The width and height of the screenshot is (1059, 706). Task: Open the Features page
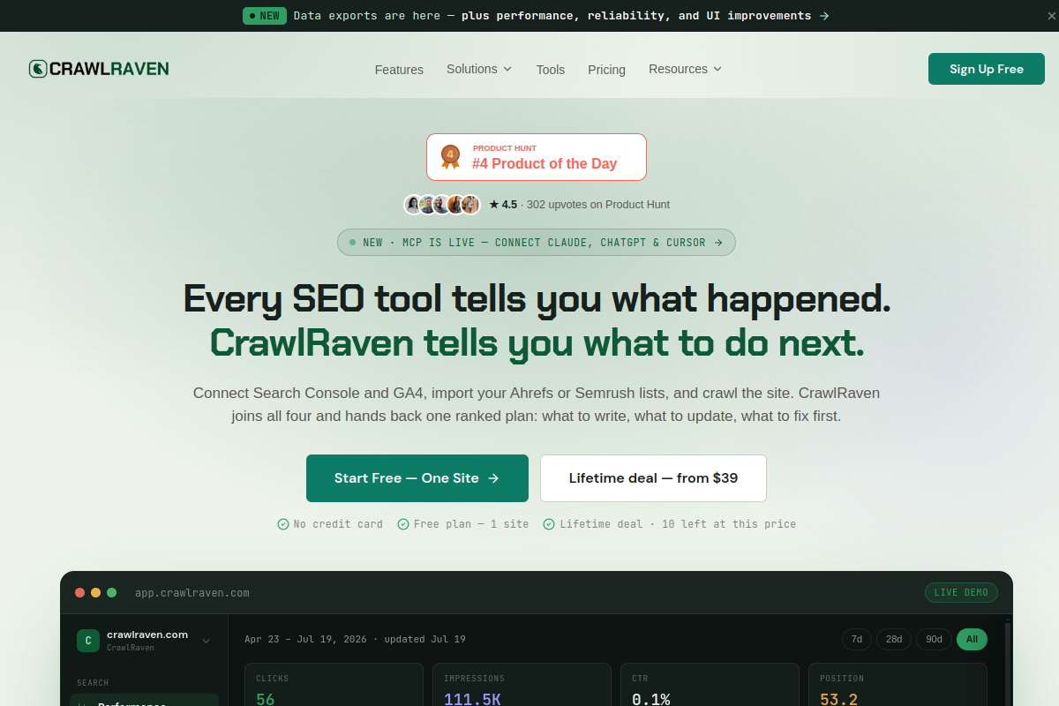point(399,70)
